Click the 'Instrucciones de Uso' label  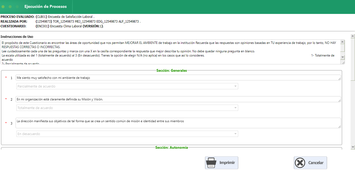coord(17,37)
